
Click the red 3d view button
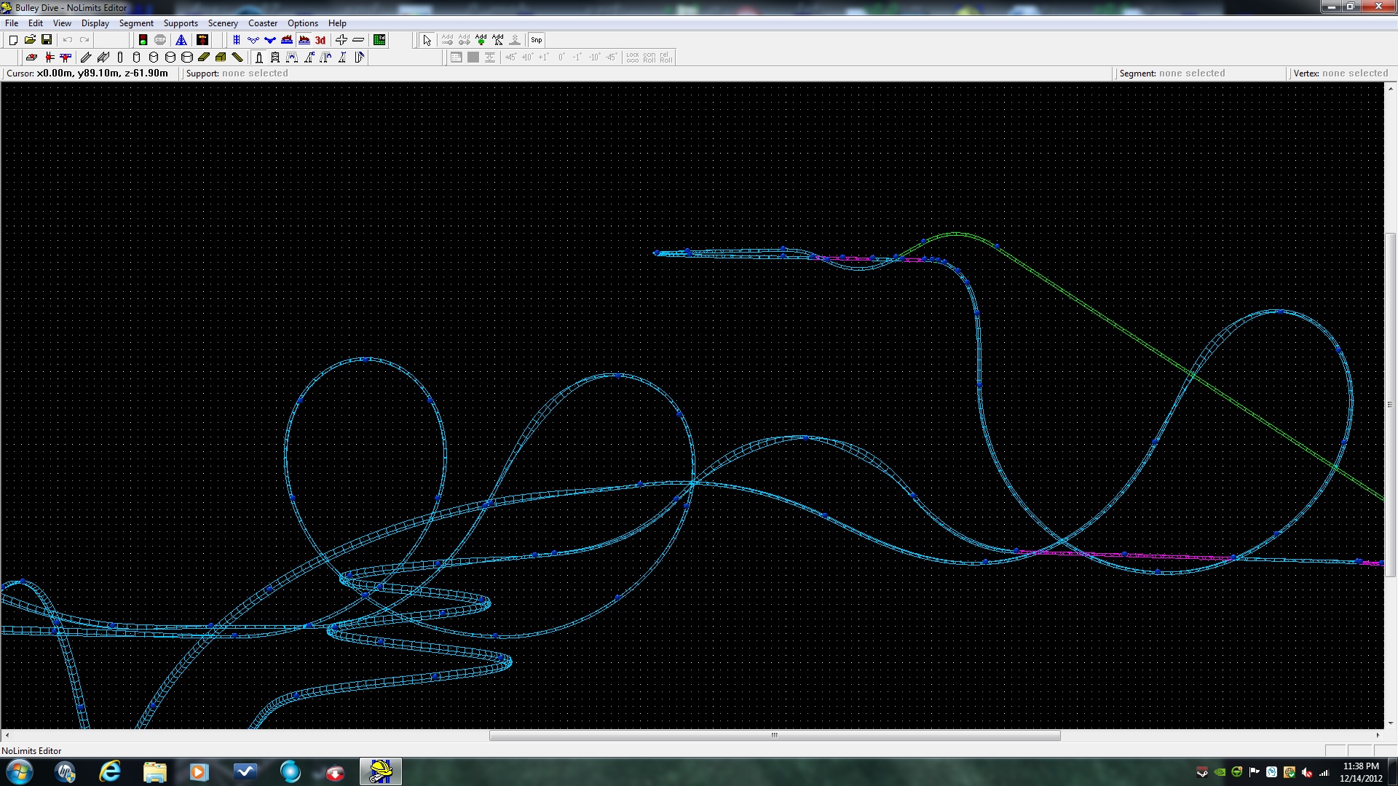pyautogui.click(x=320, y=40)
